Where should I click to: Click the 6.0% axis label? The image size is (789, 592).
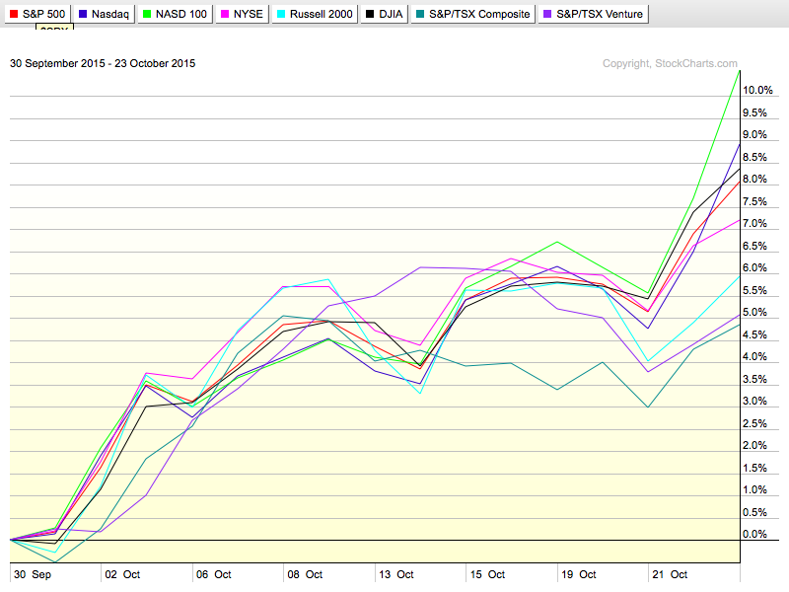pos(754,267)
